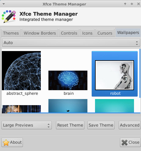Select the abstract_sphere wallpaper thumbnail
This screenshot has height=151, width=141.
pos(21,71)
